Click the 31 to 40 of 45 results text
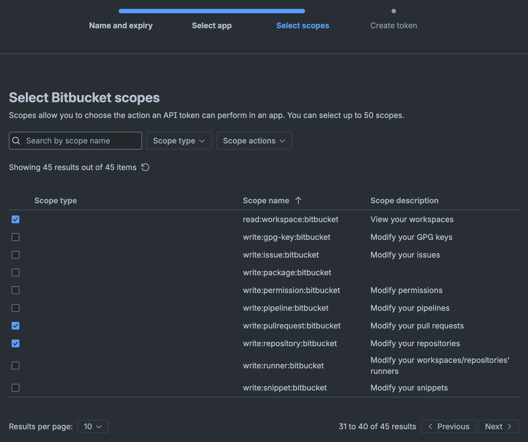 pyautogui.click(x=377, y=426)
